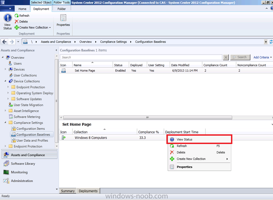The width and height of the screenshot is (273, 200).
Task: Clear the search with the X button
Action: [226, 57]
